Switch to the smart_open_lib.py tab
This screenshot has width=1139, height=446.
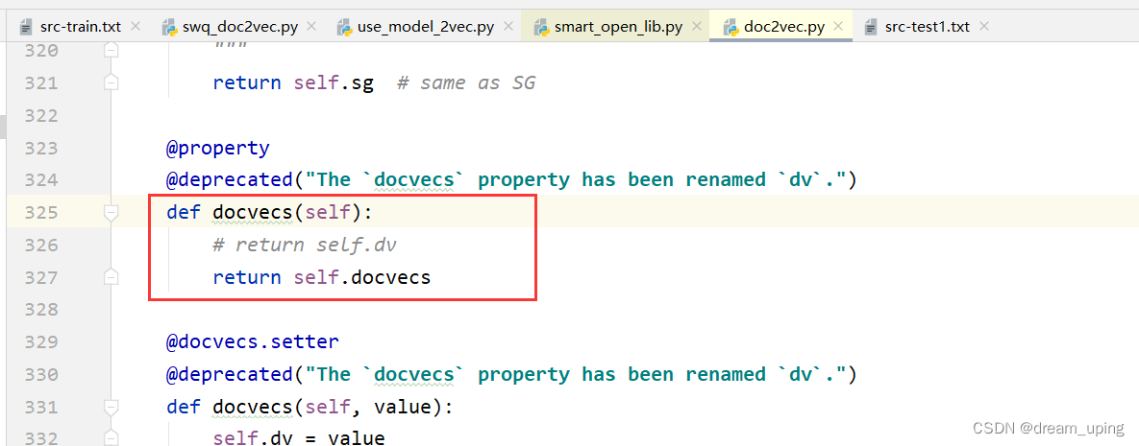618,27
